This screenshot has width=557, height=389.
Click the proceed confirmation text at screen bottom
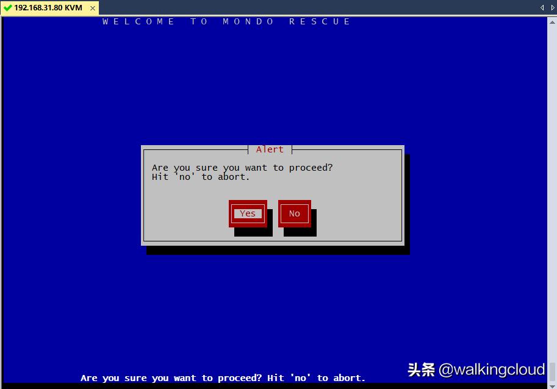pos(223,377)
